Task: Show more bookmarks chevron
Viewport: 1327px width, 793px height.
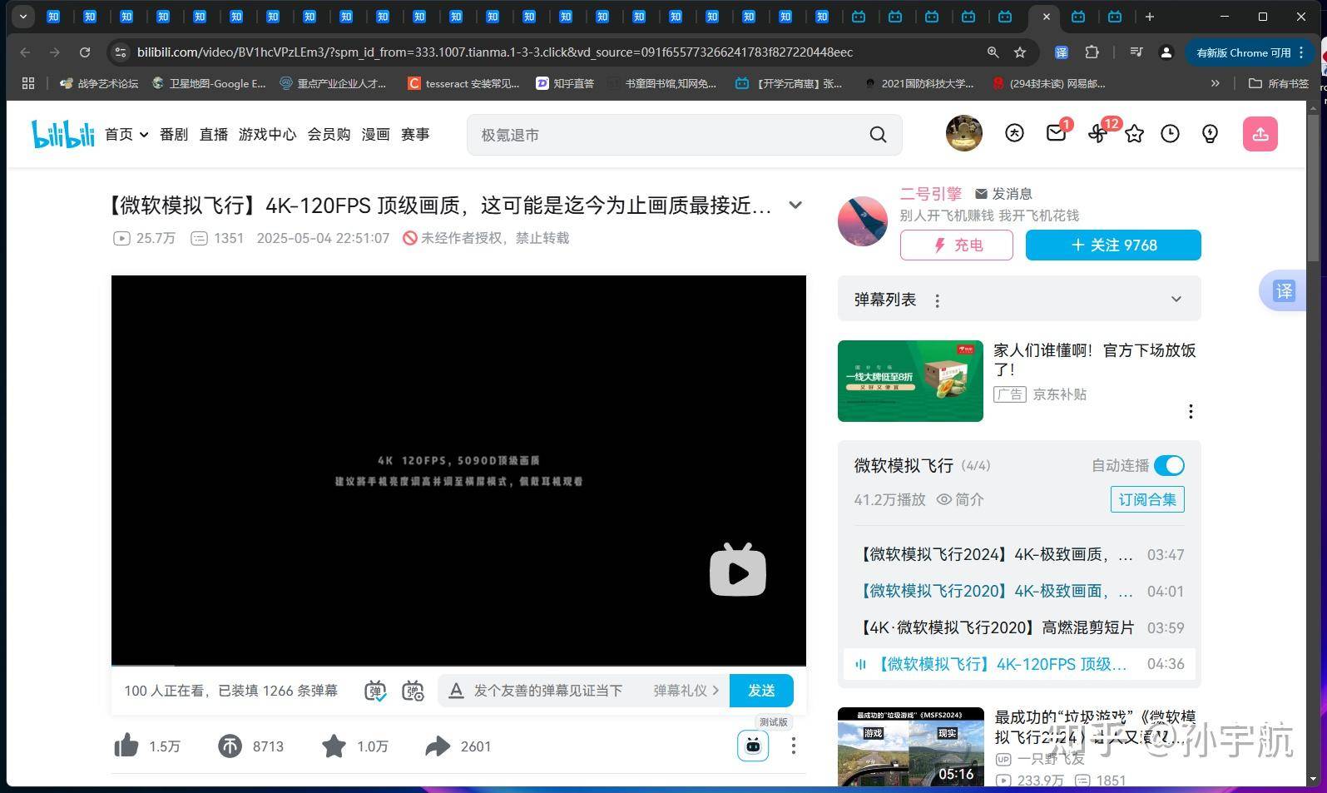Action: pos(1216,83)
